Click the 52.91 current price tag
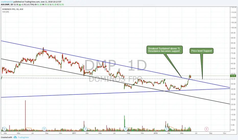This screenshot has width=238, height=140. click(x=233, y=76)
